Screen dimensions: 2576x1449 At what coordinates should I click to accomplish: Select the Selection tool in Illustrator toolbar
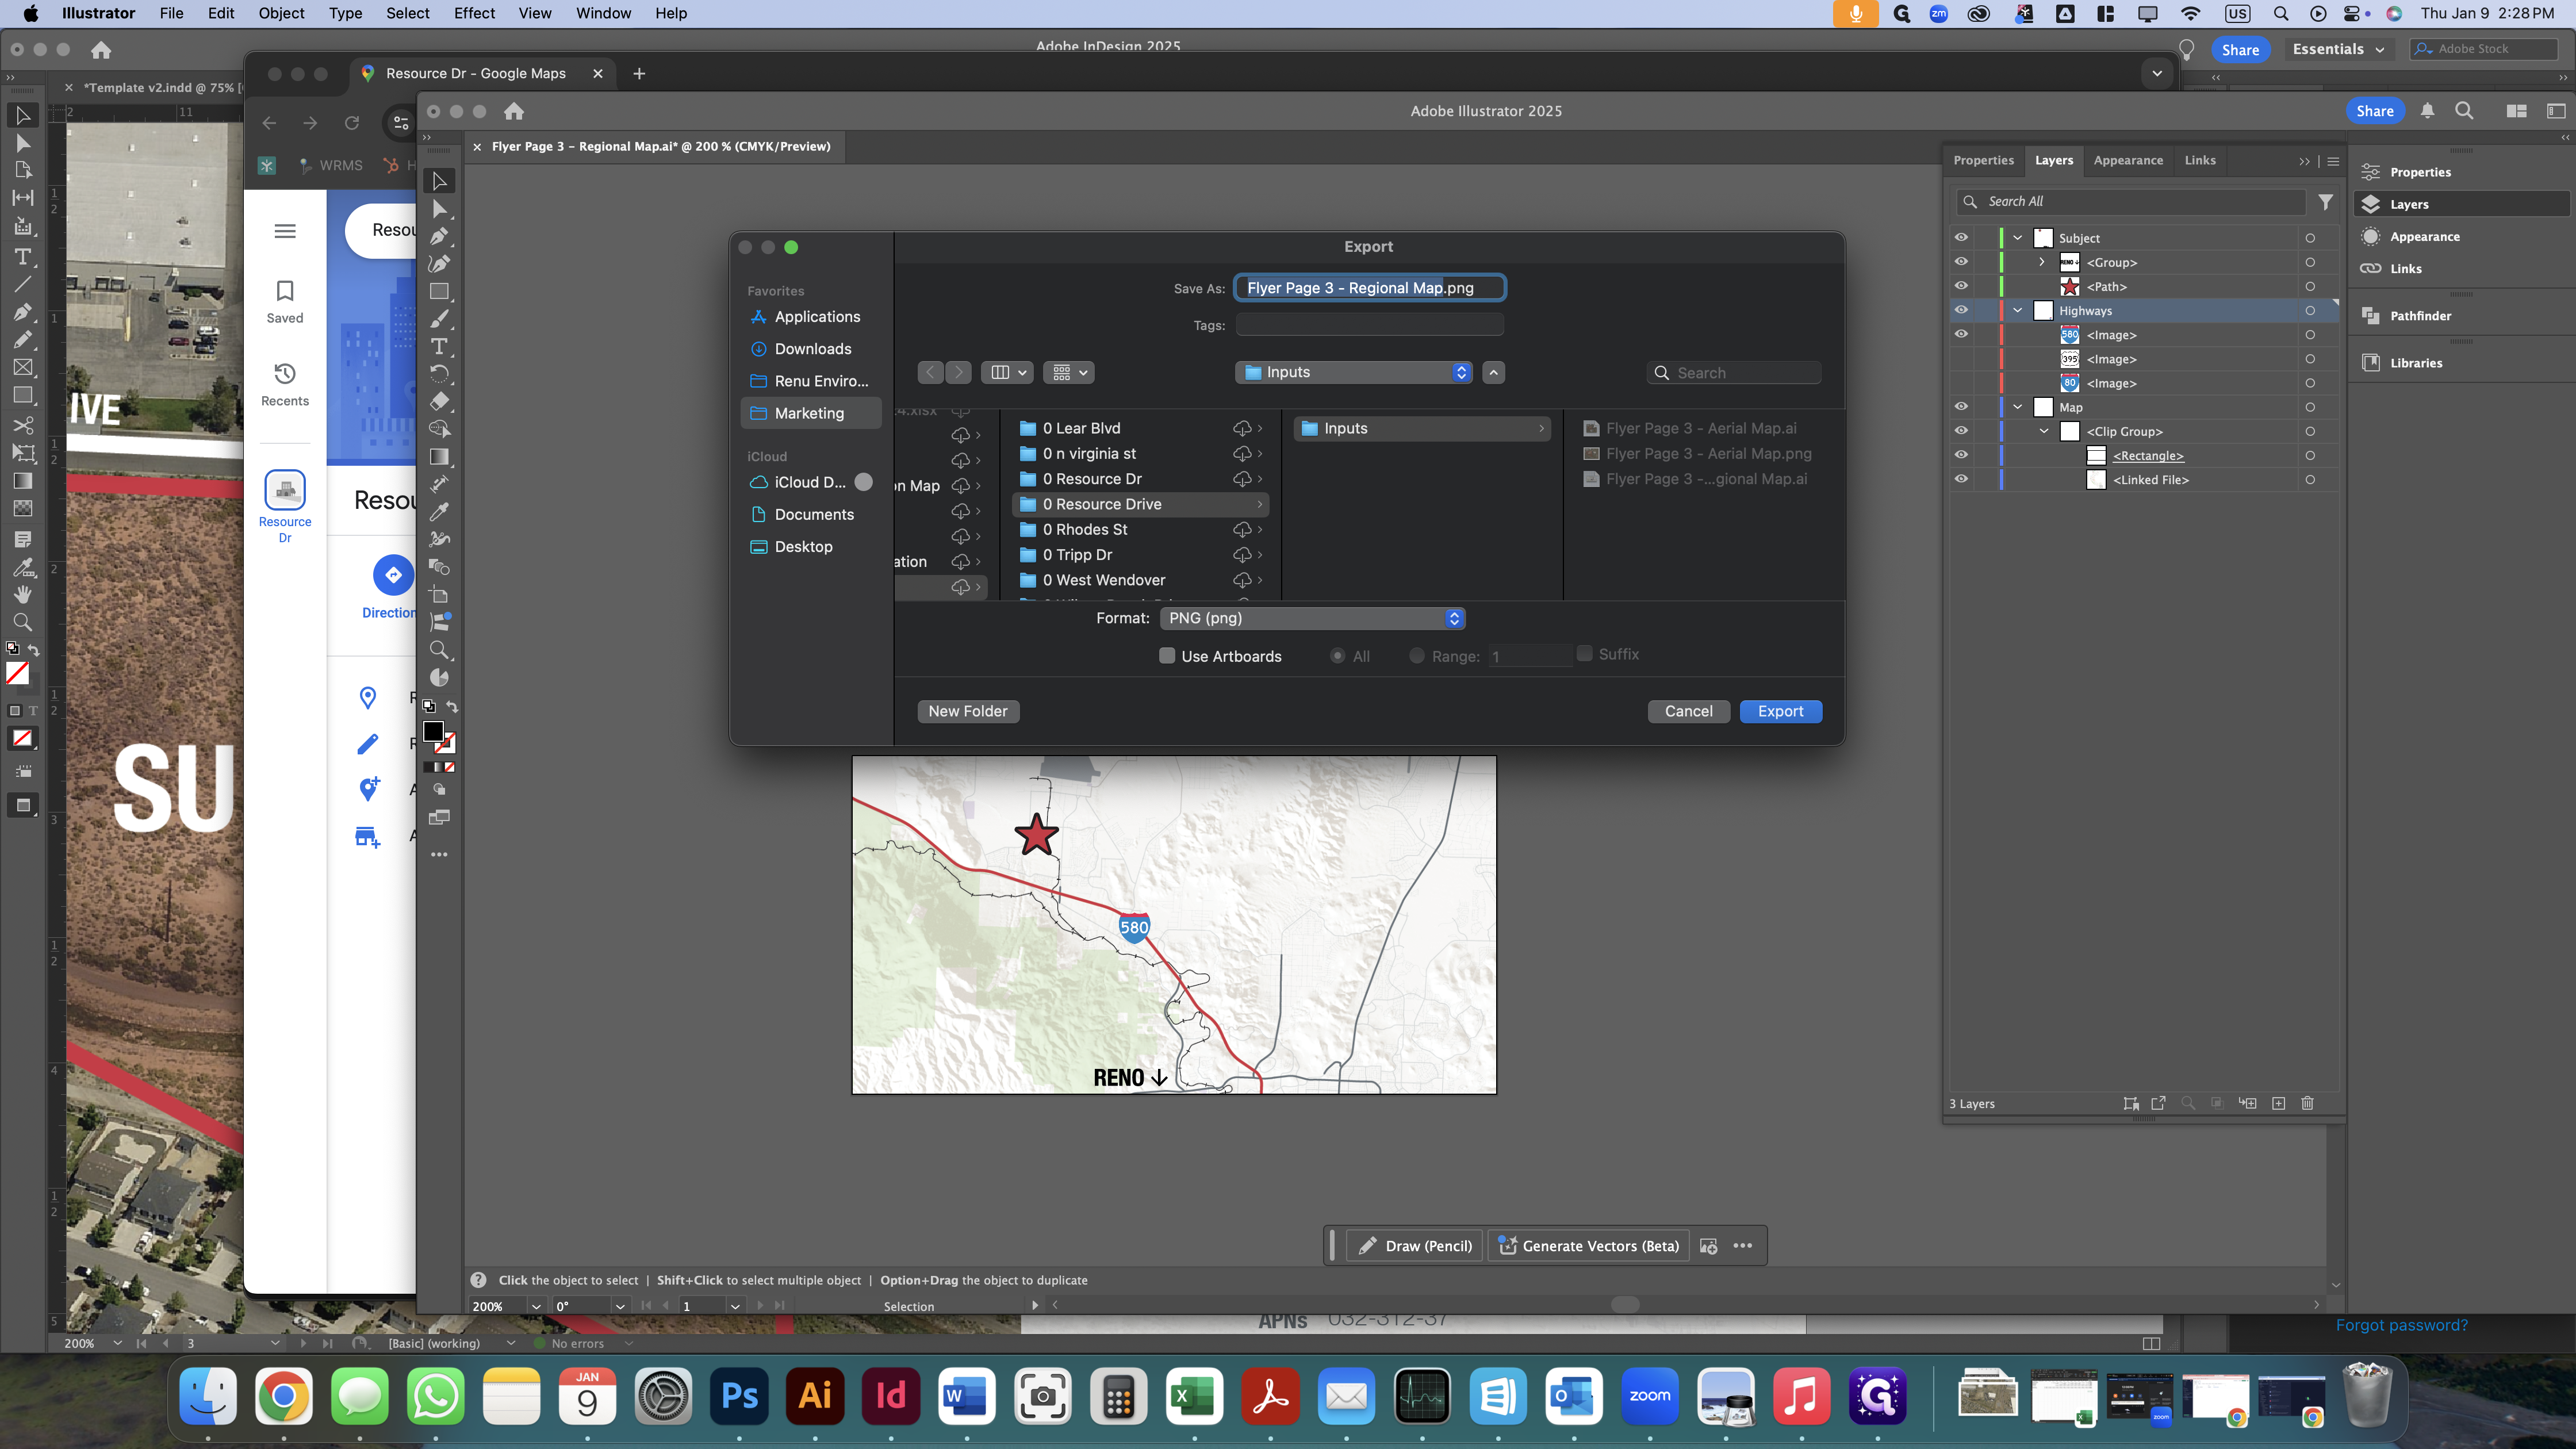pos(439,181)
